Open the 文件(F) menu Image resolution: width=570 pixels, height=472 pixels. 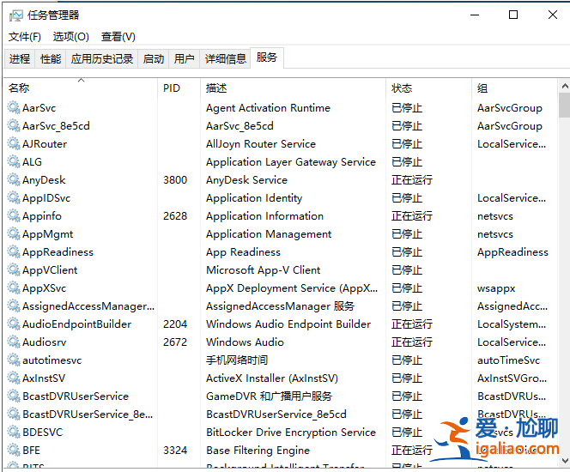click(x=25, y=37)
